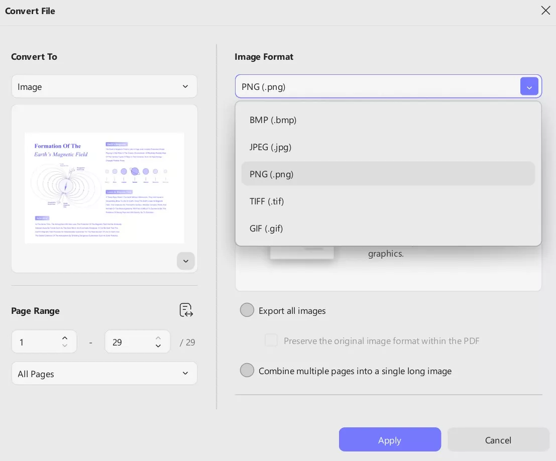
Task: Decrement the end page with the down arrow
Action: [158, 346]
